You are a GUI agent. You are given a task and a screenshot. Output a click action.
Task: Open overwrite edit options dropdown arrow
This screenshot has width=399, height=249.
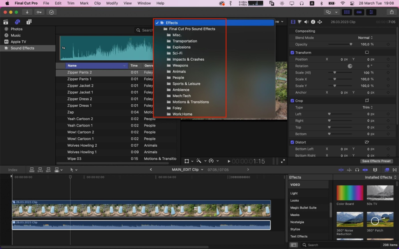pyautogui.click(x=61, y=170)
